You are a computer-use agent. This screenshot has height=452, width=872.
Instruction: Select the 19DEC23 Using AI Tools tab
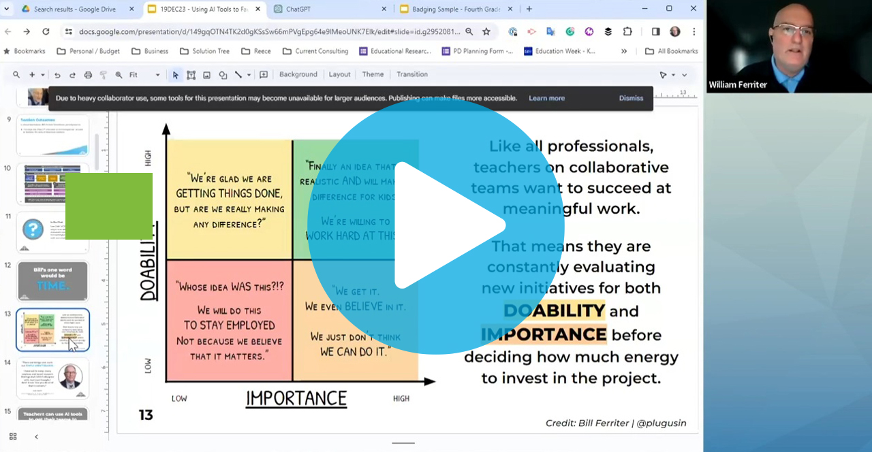[x=202, y=10]
